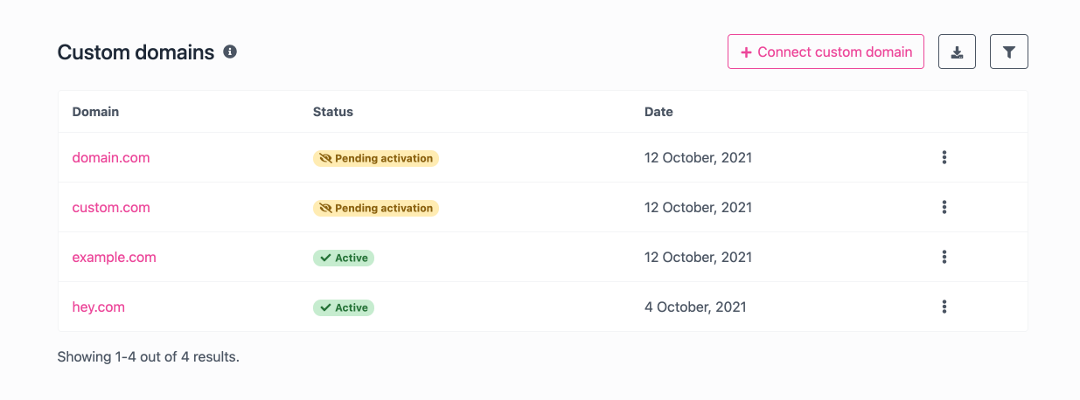Open the domain.com link
Screen dimensions: 1080x400
click(x=111, y=158)
